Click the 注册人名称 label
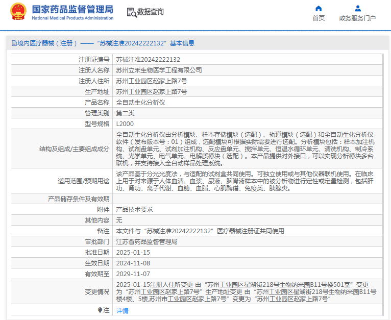The image size is (391, 320). 94,70
